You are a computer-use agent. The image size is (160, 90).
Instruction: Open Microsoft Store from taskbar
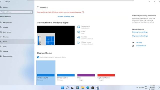tap(93, 87)
